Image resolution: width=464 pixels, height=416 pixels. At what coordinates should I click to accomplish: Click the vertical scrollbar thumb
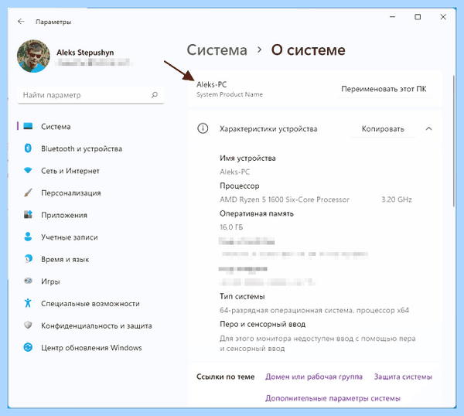[454, 142]
